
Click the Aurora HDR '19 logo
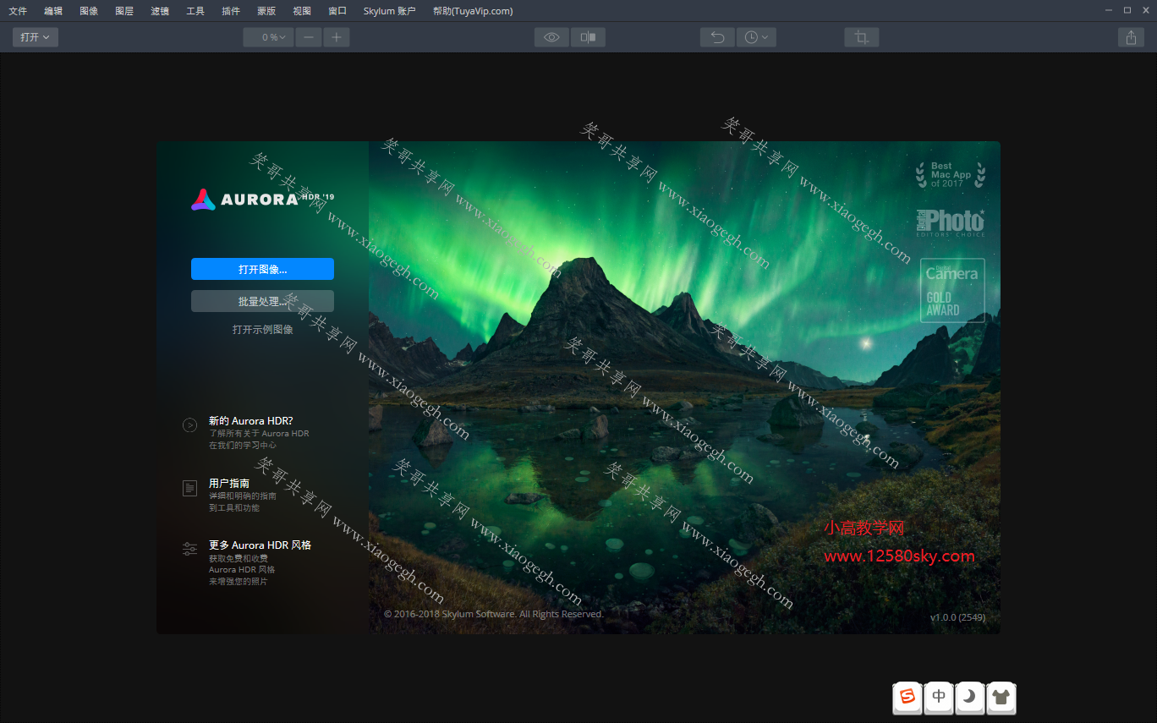(x=263, y=200)
